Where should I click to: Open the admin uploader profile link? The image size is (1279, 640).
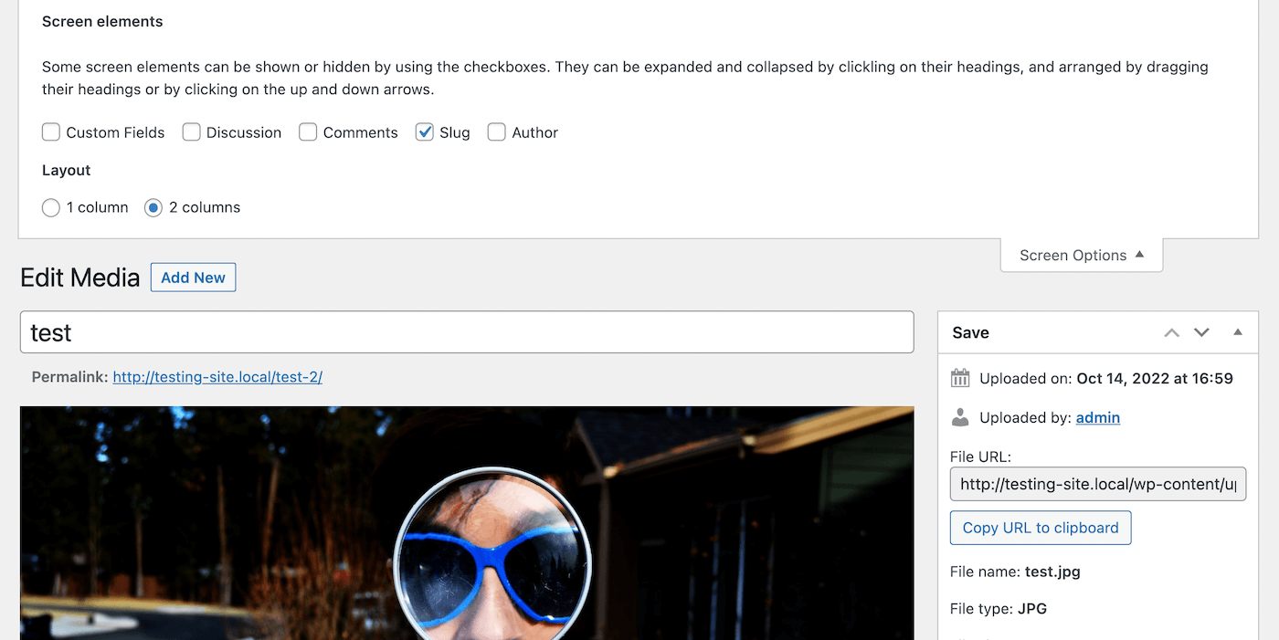[1097, 417]
